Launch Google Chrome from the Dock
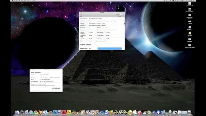The height and width of the screenshot is (116, 206). tap(36, 112)
